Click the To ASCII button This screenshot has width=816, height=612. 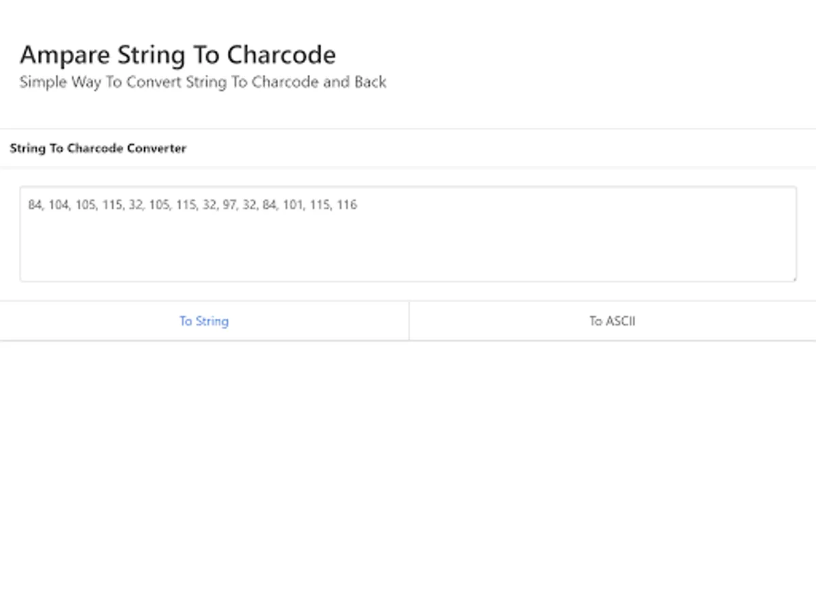coord(612,321)
